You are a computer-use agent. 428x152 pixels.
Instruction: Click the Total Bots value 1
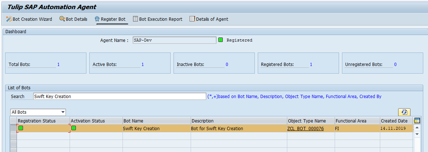(58, 65)
